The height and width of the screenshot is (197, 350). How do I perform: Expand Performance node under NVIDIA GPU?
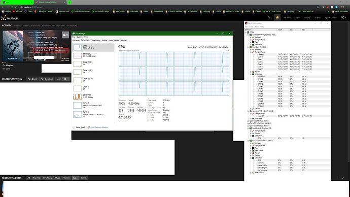[251, 173]
